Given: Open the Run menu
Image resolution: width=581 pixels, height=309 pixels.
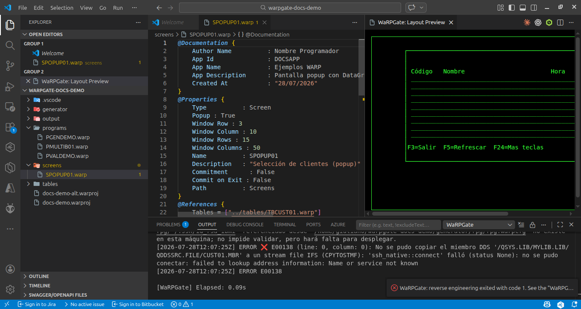Looking at the screenshot, I should coord(118,8).
